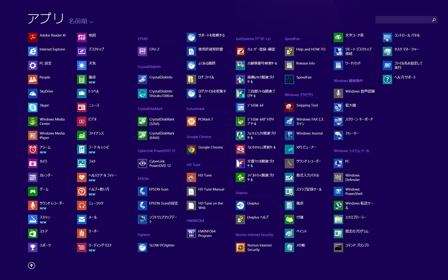Open CrystalDiskInfo Shizuku Edition
The width and height of the screenshot is (448, 280).
pos(156,94)
